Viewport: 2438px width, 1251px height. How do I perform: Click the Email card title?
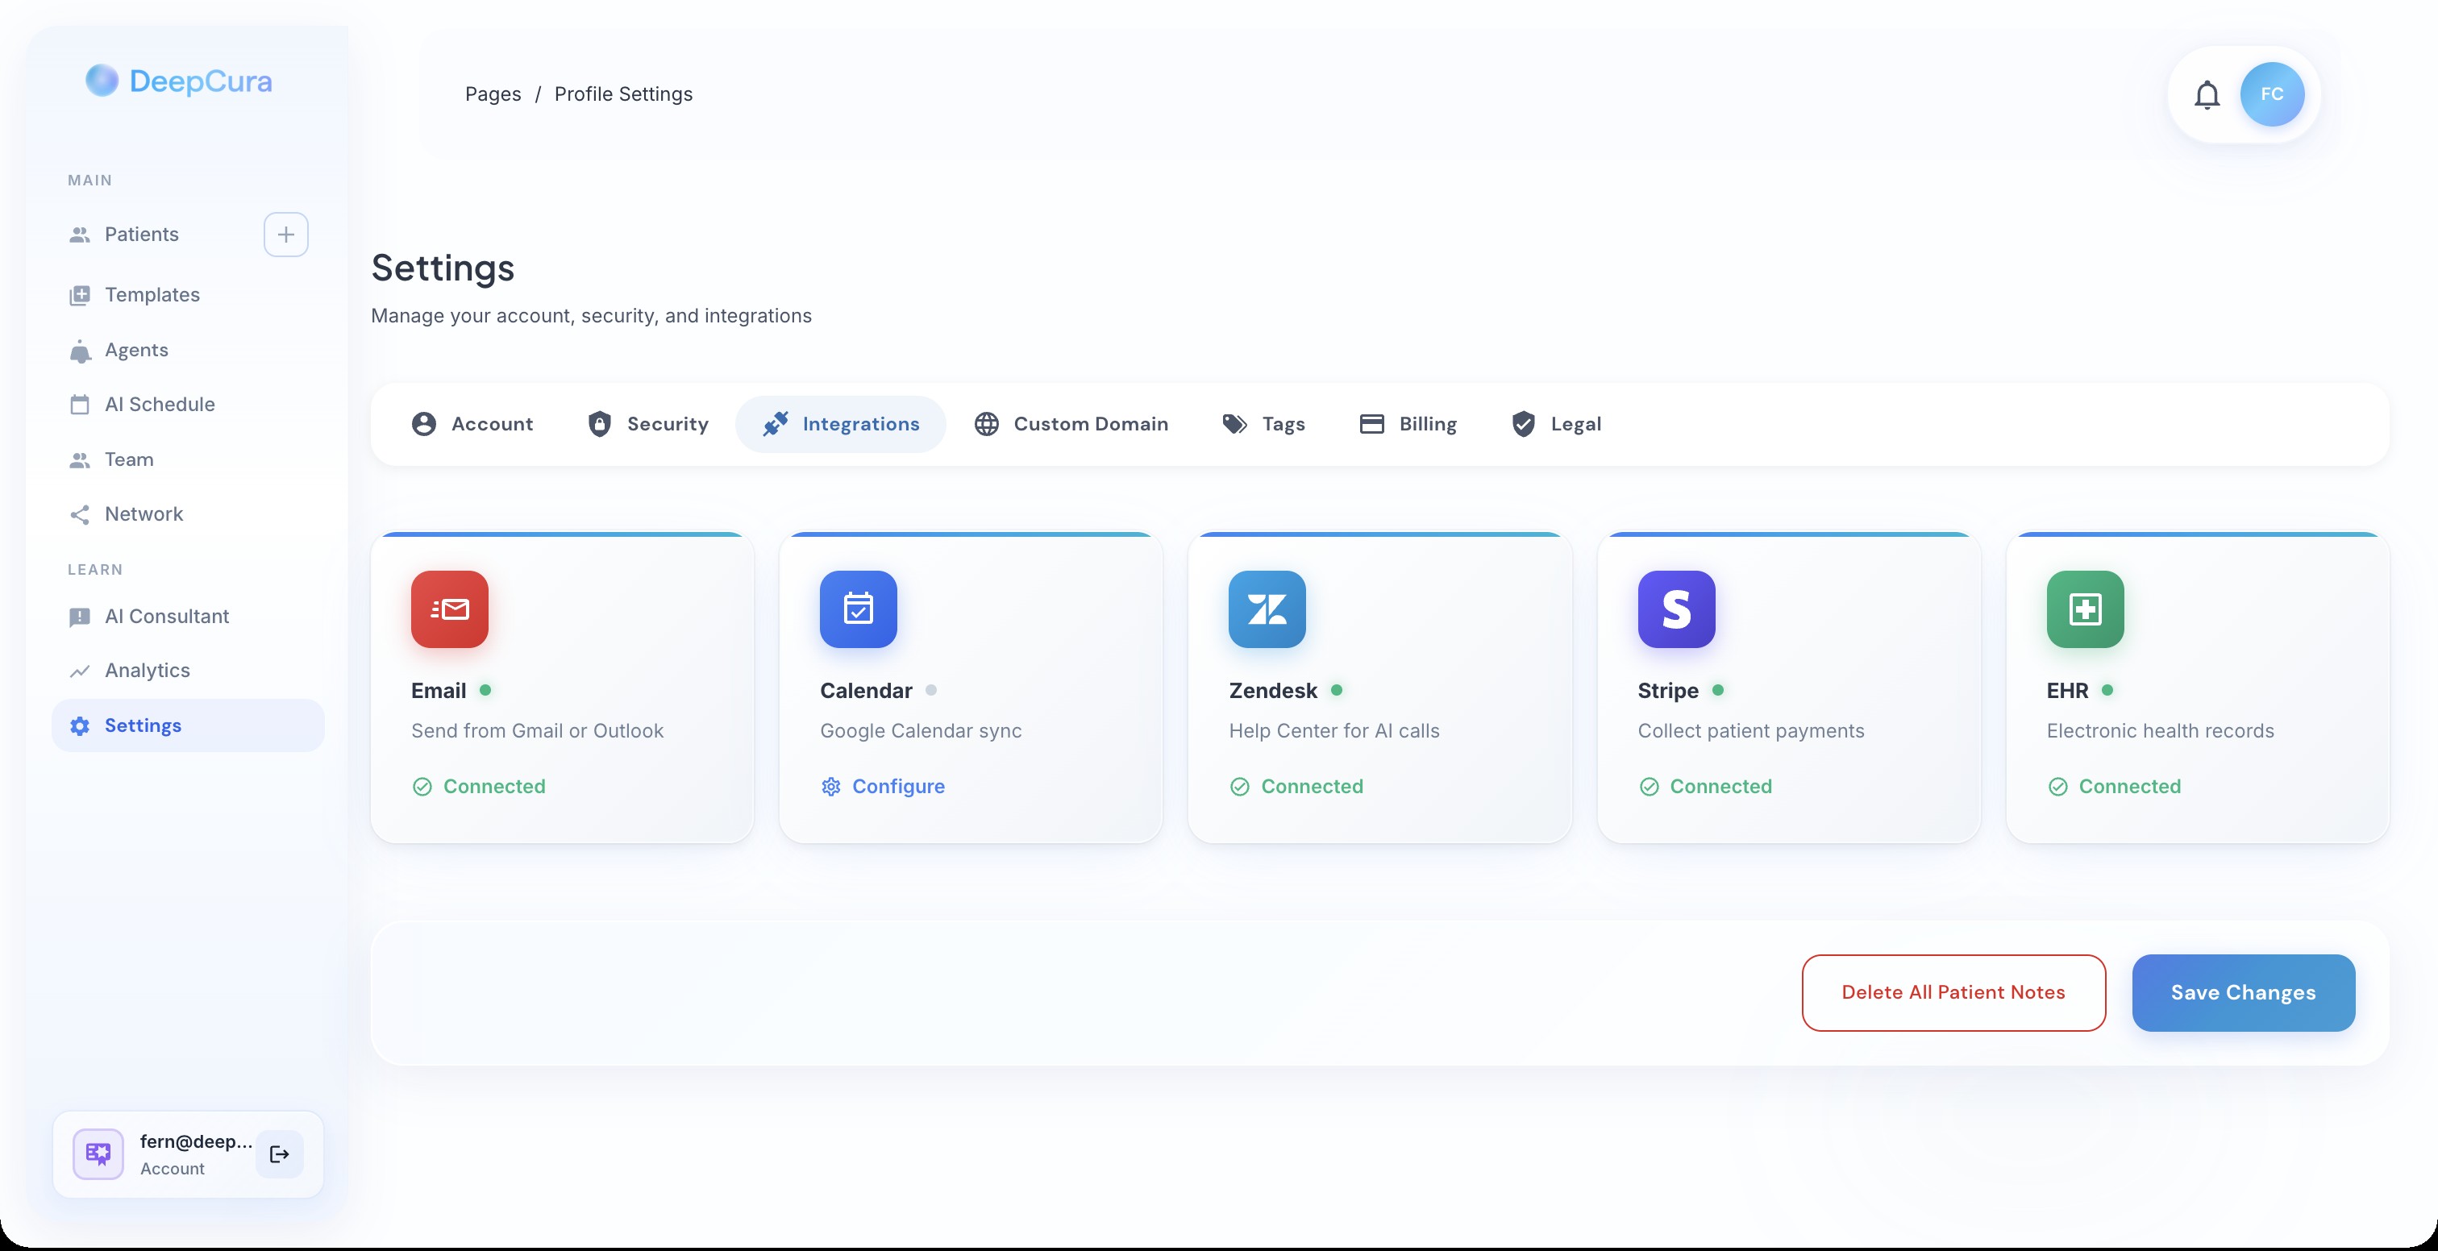coord(439,691)
